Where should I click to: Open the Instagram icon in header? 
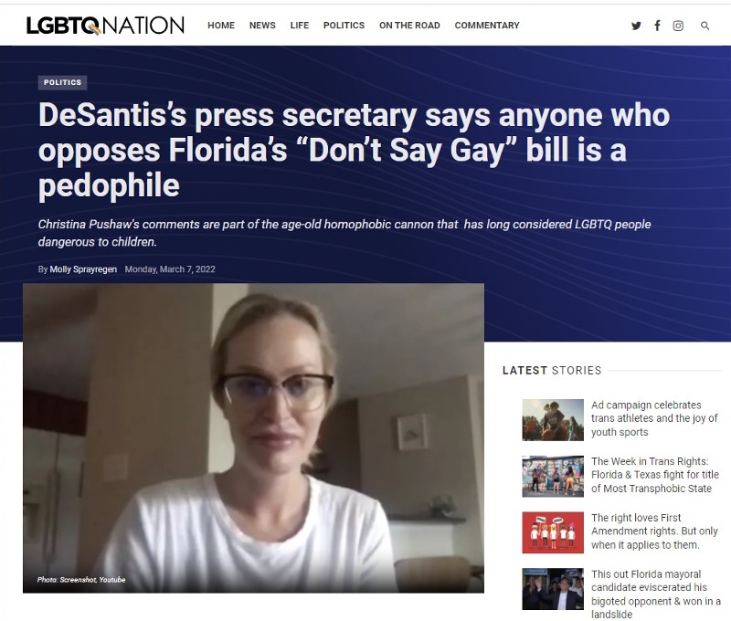[x=678, y=26]
